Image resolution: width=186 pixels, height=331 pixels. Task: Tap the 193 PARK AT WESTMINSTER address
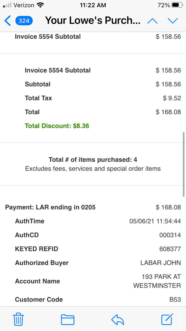pos(157,281)
